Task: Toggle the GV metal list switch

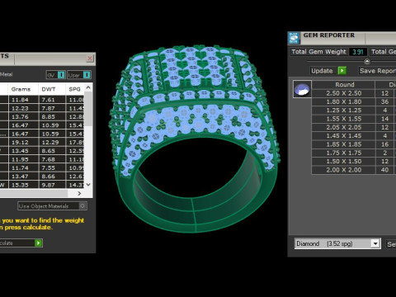Action: 55,75
